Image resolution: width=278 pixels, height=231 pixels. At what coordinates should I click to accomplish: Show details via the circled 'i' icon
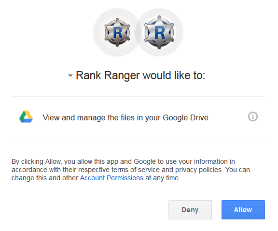pos(252,116)
